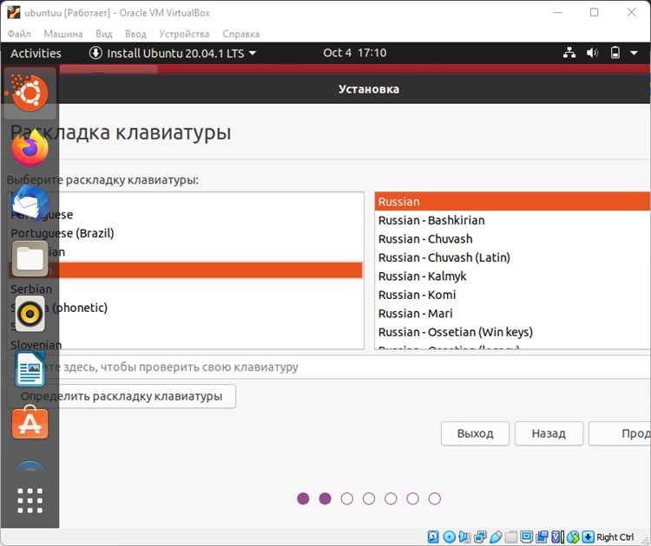This screenshot has height=546, width=651.
Task: Open the Ввод menu
Action: [135, 34]
